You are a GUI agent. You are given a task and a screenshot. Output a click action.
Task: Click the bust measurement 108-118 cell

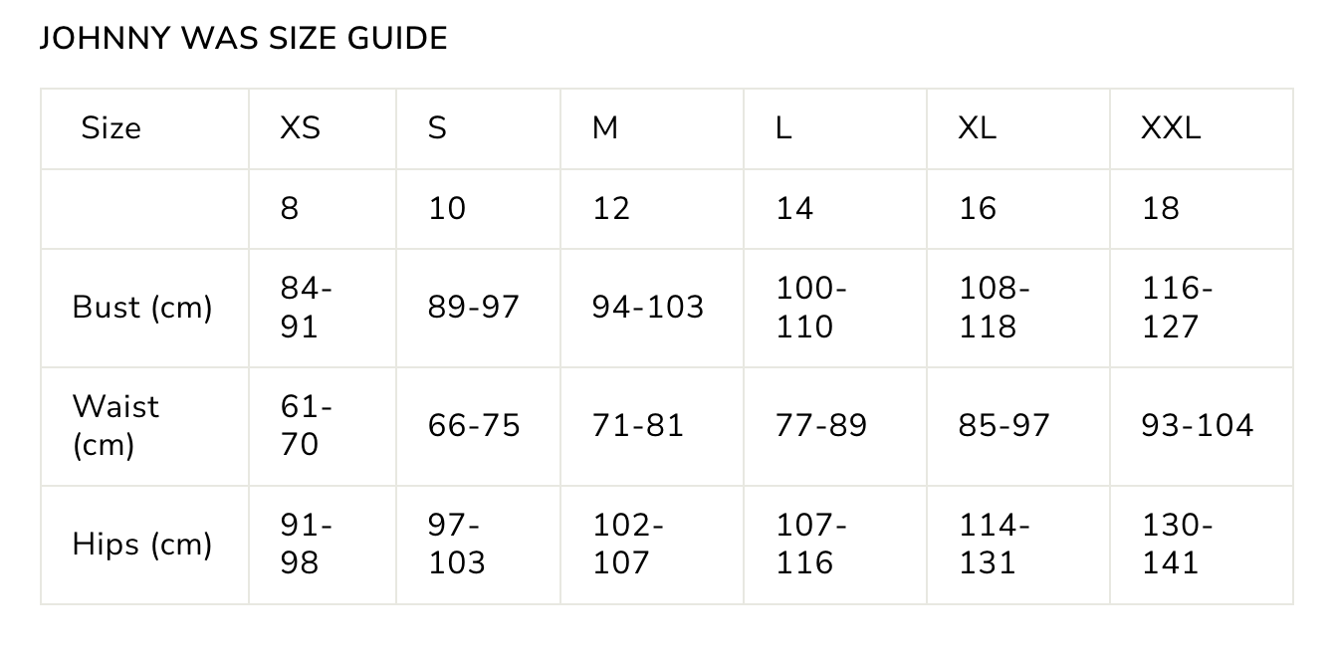(995, 308)
